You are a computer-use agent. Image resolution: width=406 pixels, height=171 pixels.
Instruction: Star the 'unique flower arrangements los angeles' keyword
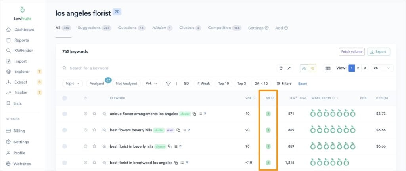click(x=94, y=114)
